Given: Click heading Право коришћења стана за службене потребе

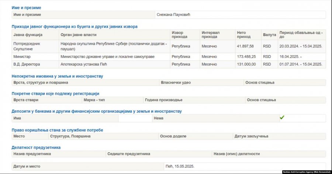Looking at the screenshot, I should [58, 130].
